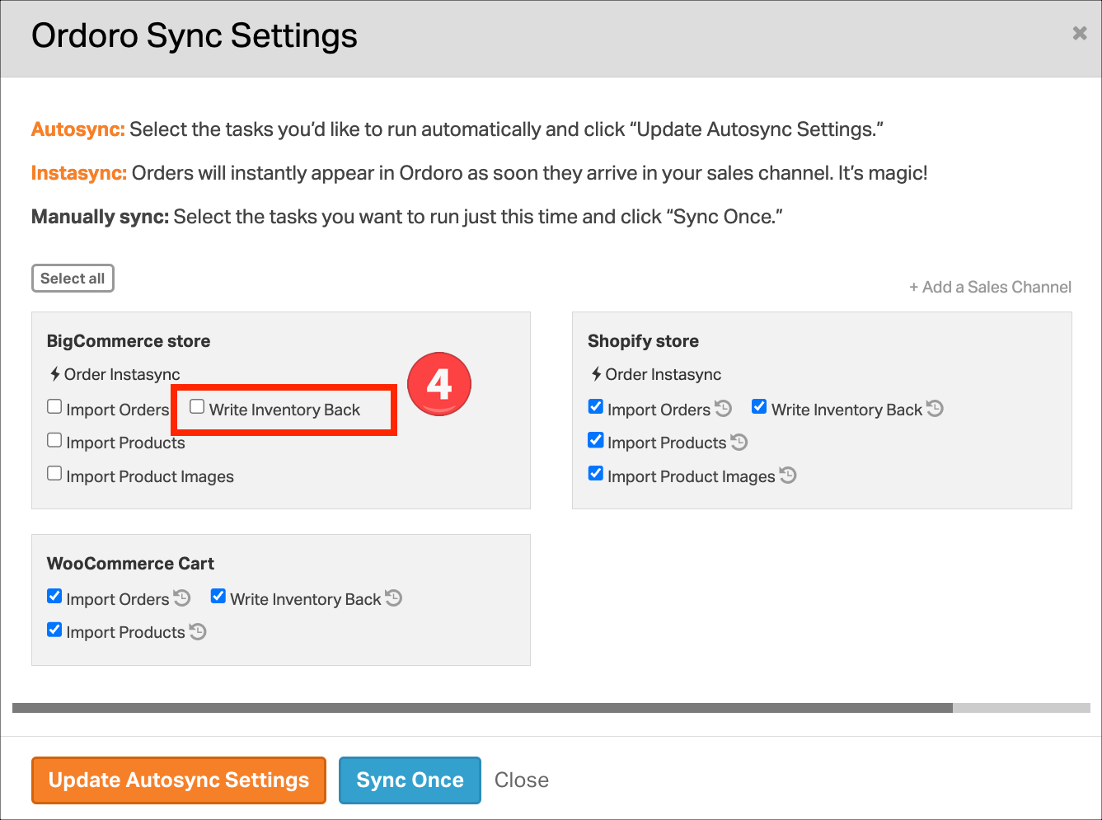Viewport: 1102px width, 820px height.
Task: Click the orange Autosync: label
Action: pyautogui.click(x=78, y=129)
